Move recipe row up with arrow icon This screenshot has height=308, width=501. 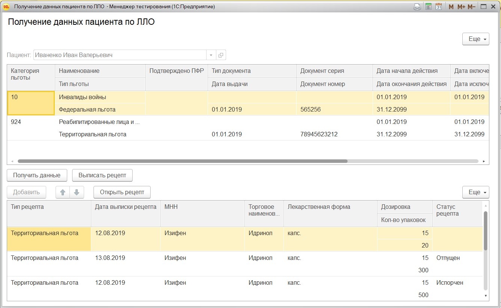63,192
